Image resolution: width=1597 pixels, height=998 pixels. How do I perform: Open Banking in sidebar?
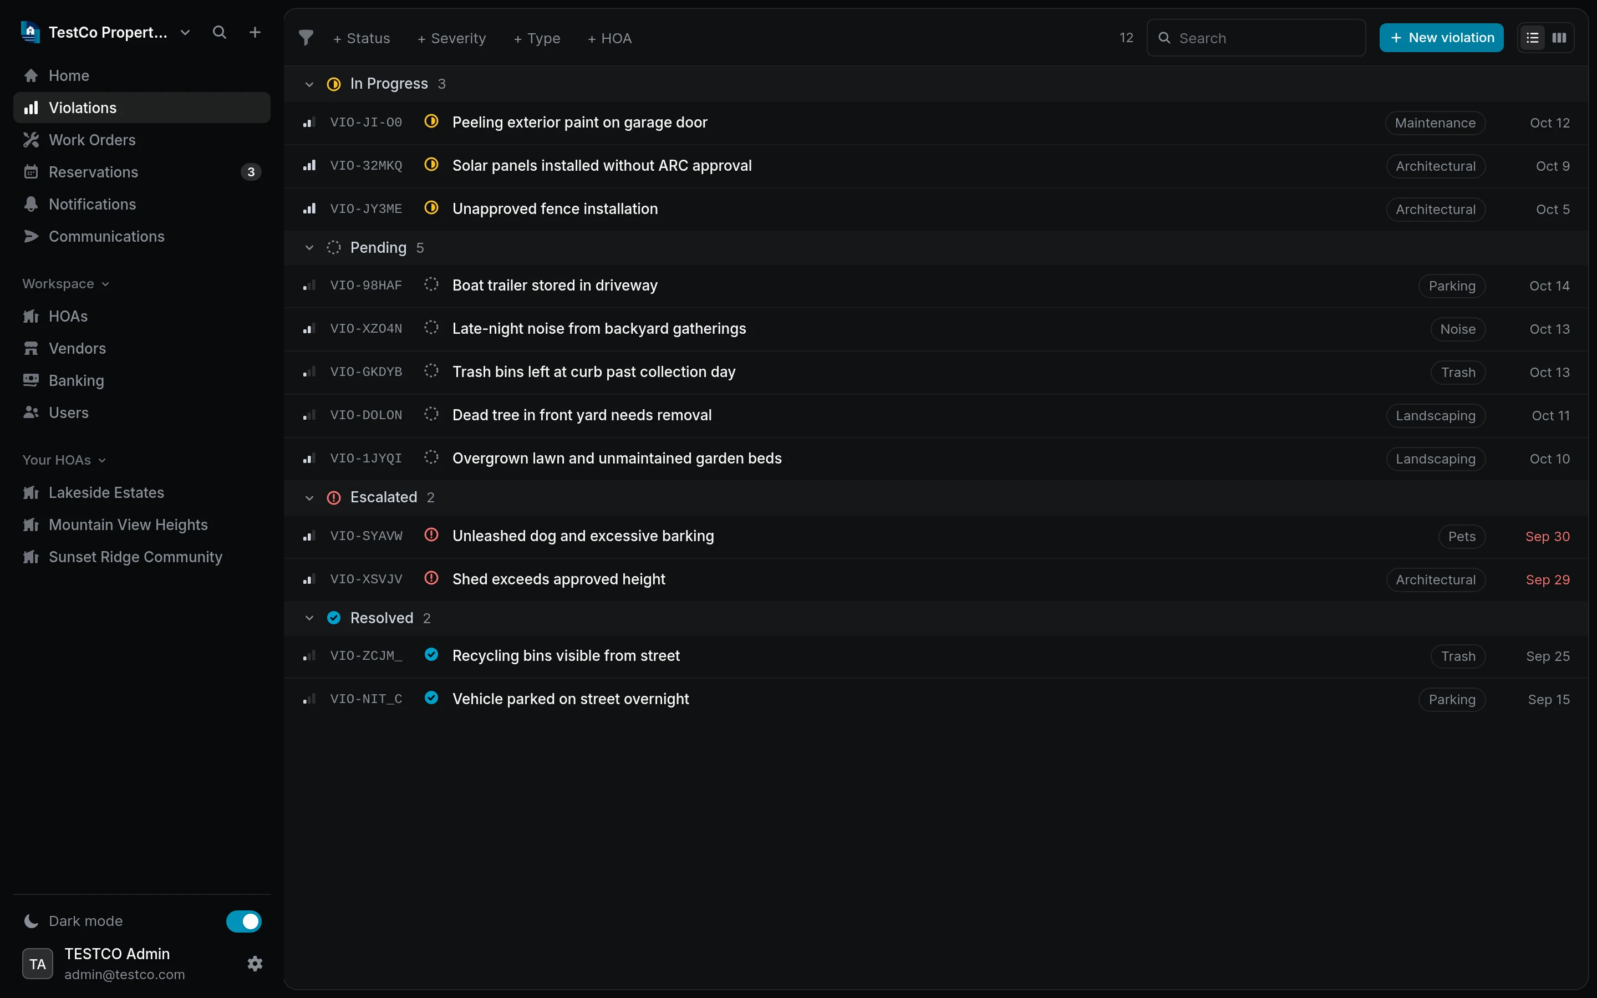point(142,380)
